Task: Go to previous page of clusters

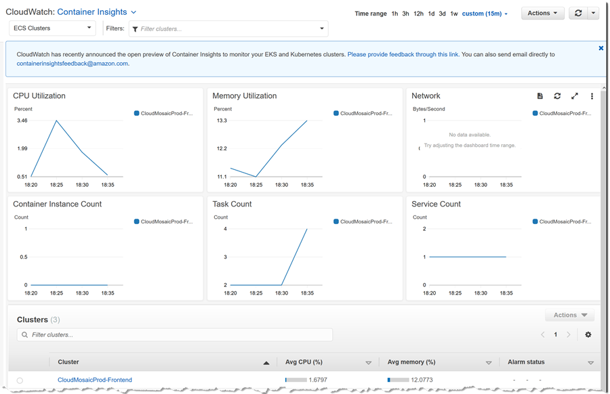Action: 543,334
